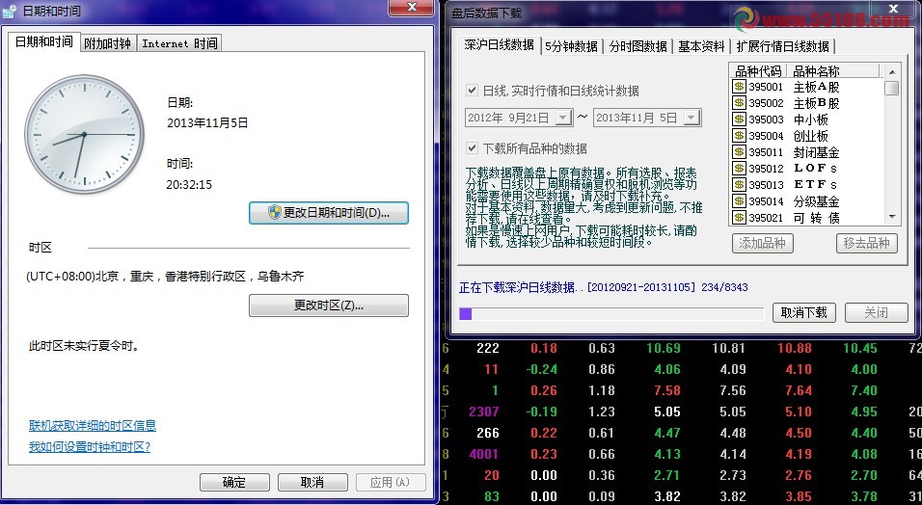Open the 联机获取详细的时区信息 link
The height and width of the screenshot is (505, 922).
coord(93,426)
